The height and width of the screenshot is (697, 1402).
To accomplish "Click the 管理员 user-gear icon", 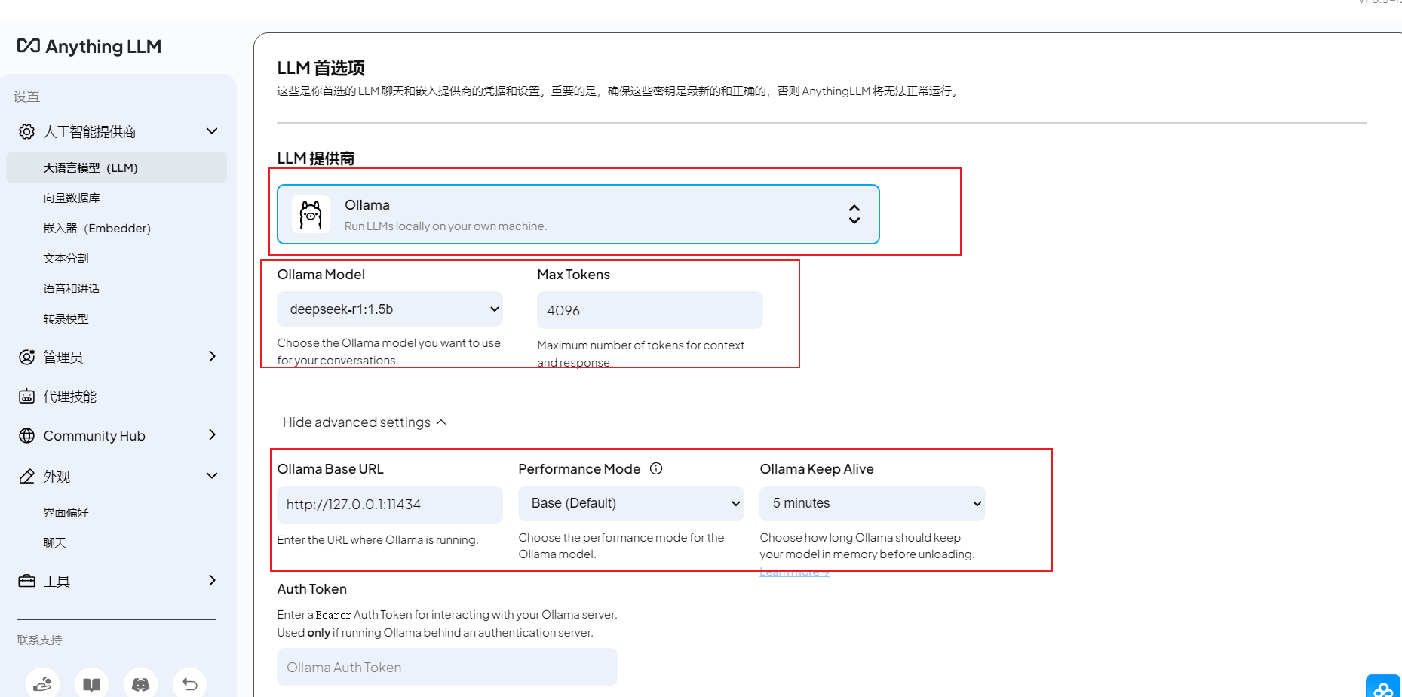I will pos(26,357).
